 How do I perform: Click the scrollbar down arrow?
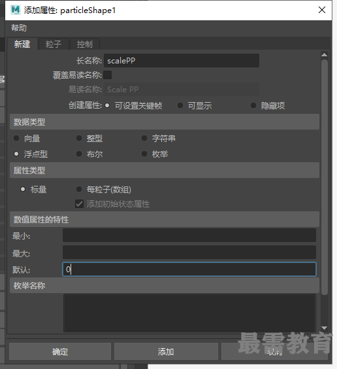(325, 328)
